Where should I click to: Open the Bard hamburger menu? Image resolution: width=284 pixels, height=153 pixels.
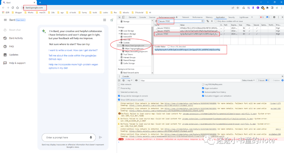coord(5,20)
